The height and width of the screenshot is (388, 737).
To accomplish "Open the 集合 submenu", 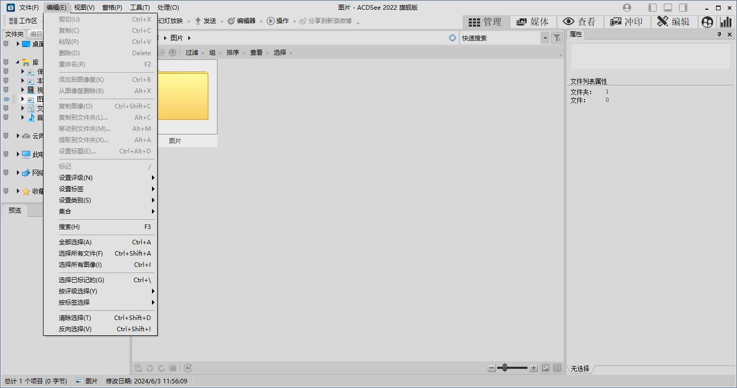I will [100, 212].
